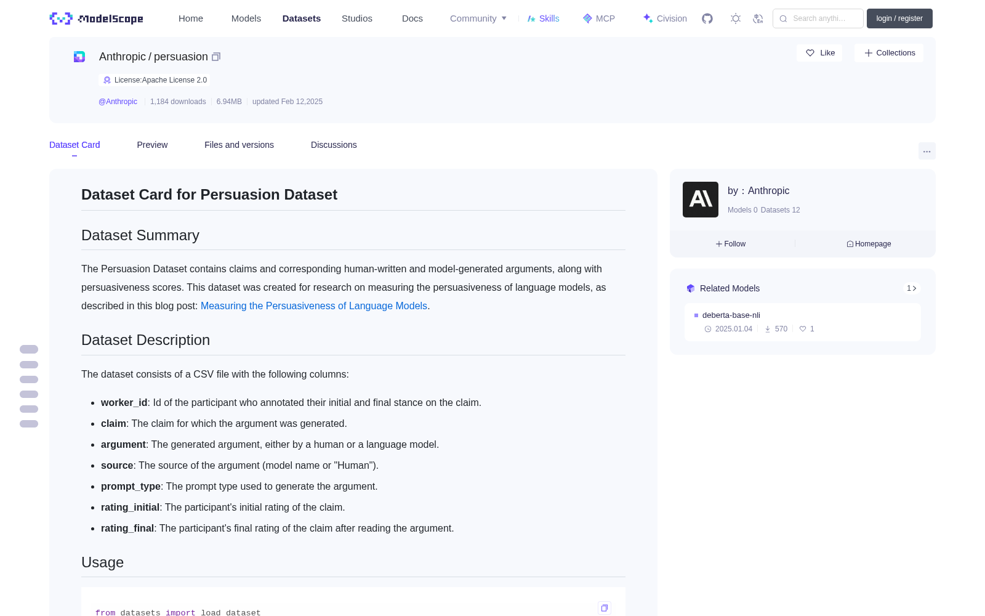The height and width of the screenshot is (616, 985).
Task: Open Measuring the Persuasiveness blog link
Action: 314,306
